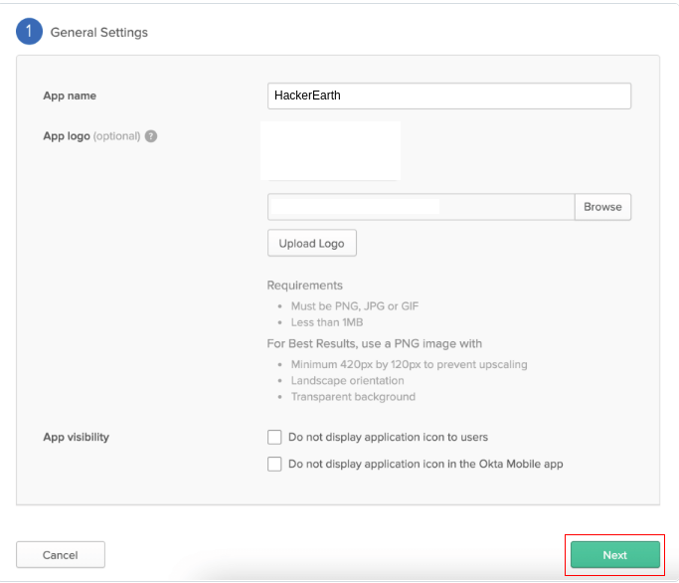Click the 'Must be PNG, JPG or GIF' line
Image resolution: width=679 pixels, height=583 pixels.
pyautogui.click(x=355, y=306)
